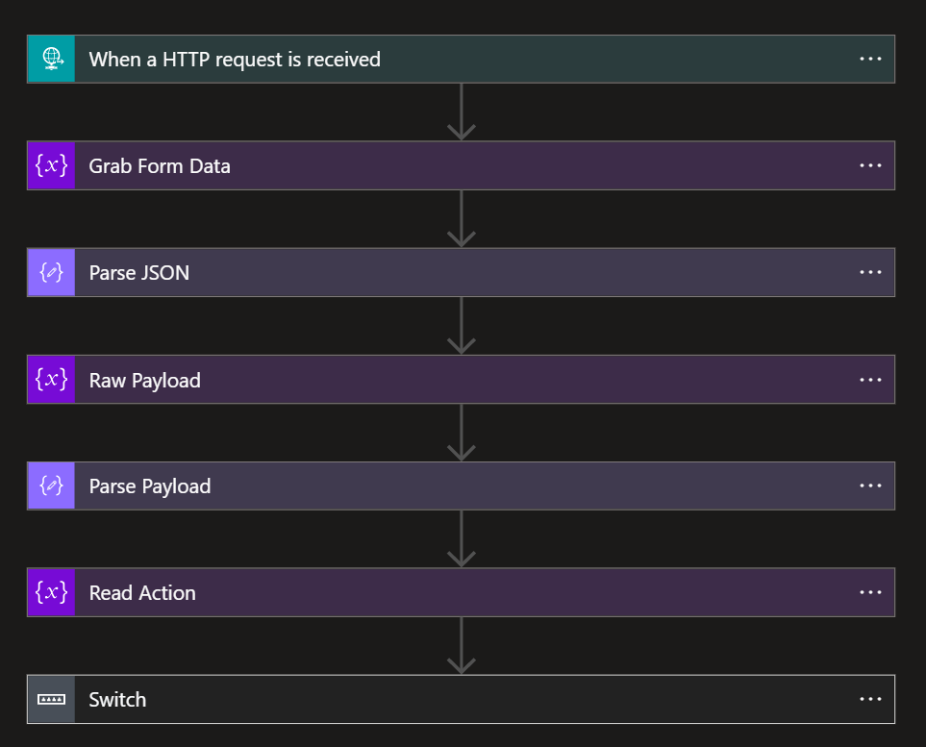Open the Raw Payload ellipsis menu
This screenshot has width=926, height=747.
[870, 380]
